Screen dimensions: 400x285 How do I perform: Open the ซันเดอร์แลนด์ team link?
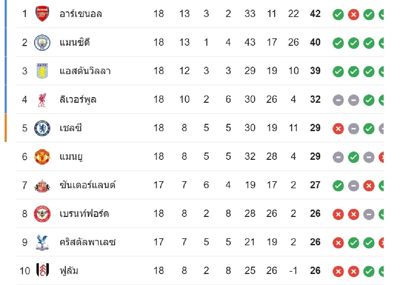pyautogui.click(x=87, y=185)
